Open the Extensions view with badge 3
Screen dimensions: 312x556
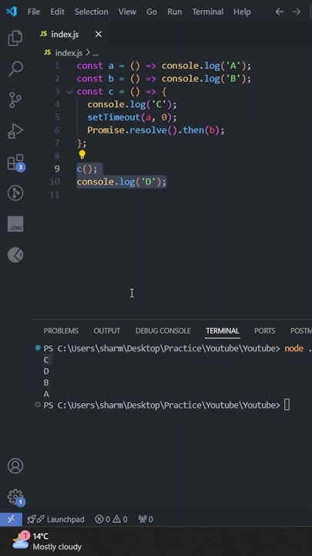16,162
